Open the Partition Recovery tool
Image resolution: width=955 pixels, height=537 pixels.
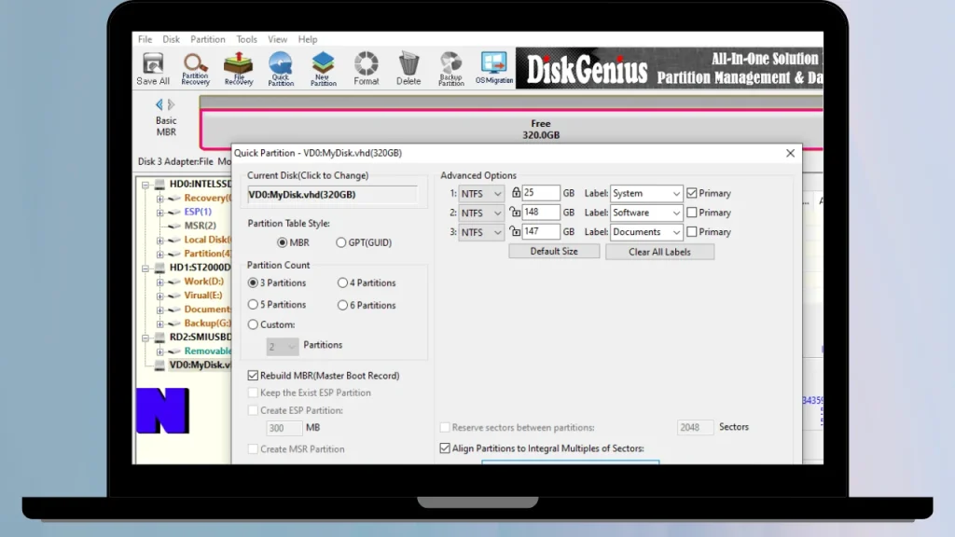pos(196,68)
